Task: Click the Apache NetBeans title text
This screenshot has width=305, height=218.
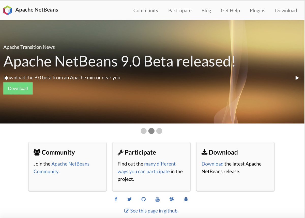Action: tap(37, 10)
